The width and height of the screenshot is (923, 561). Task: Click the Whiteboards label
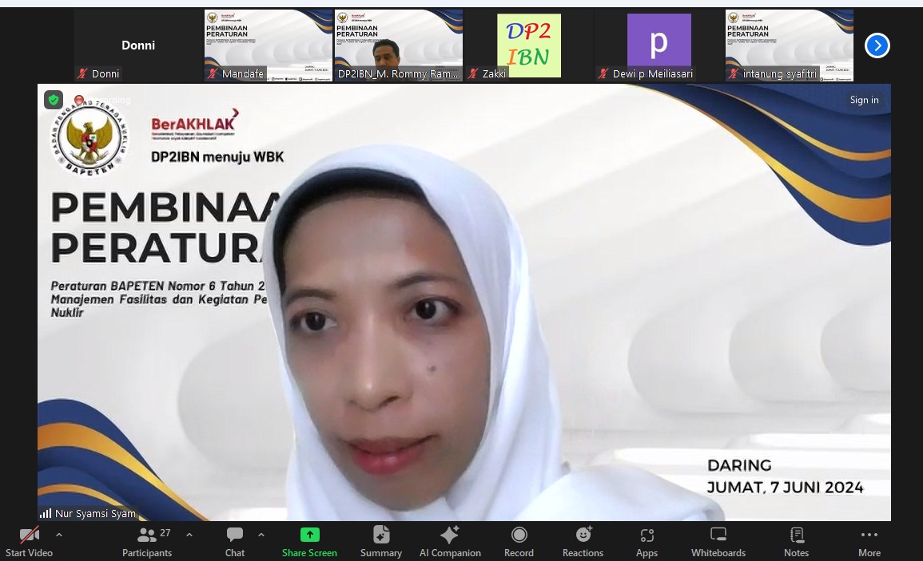pos(718,553)
